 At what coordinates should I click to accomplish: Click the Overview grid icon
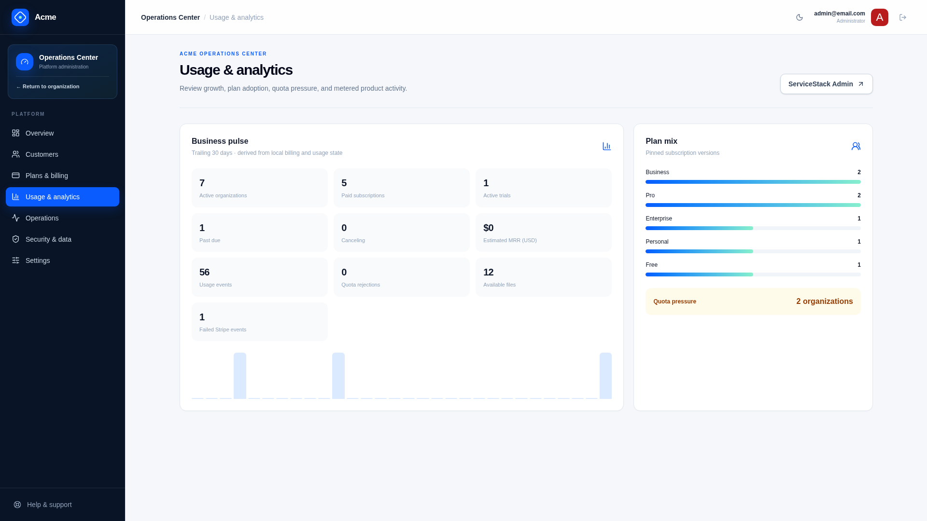point(16,133)
